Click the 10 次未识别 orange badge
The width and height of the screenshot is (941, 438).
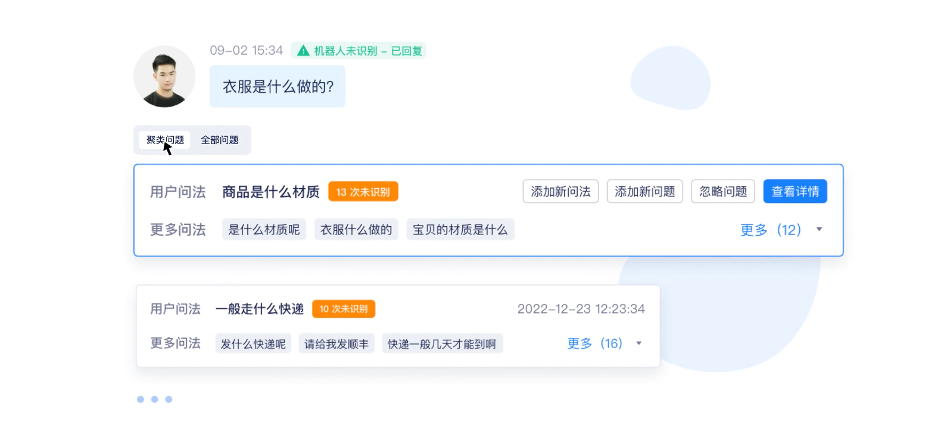click(344, 309)
